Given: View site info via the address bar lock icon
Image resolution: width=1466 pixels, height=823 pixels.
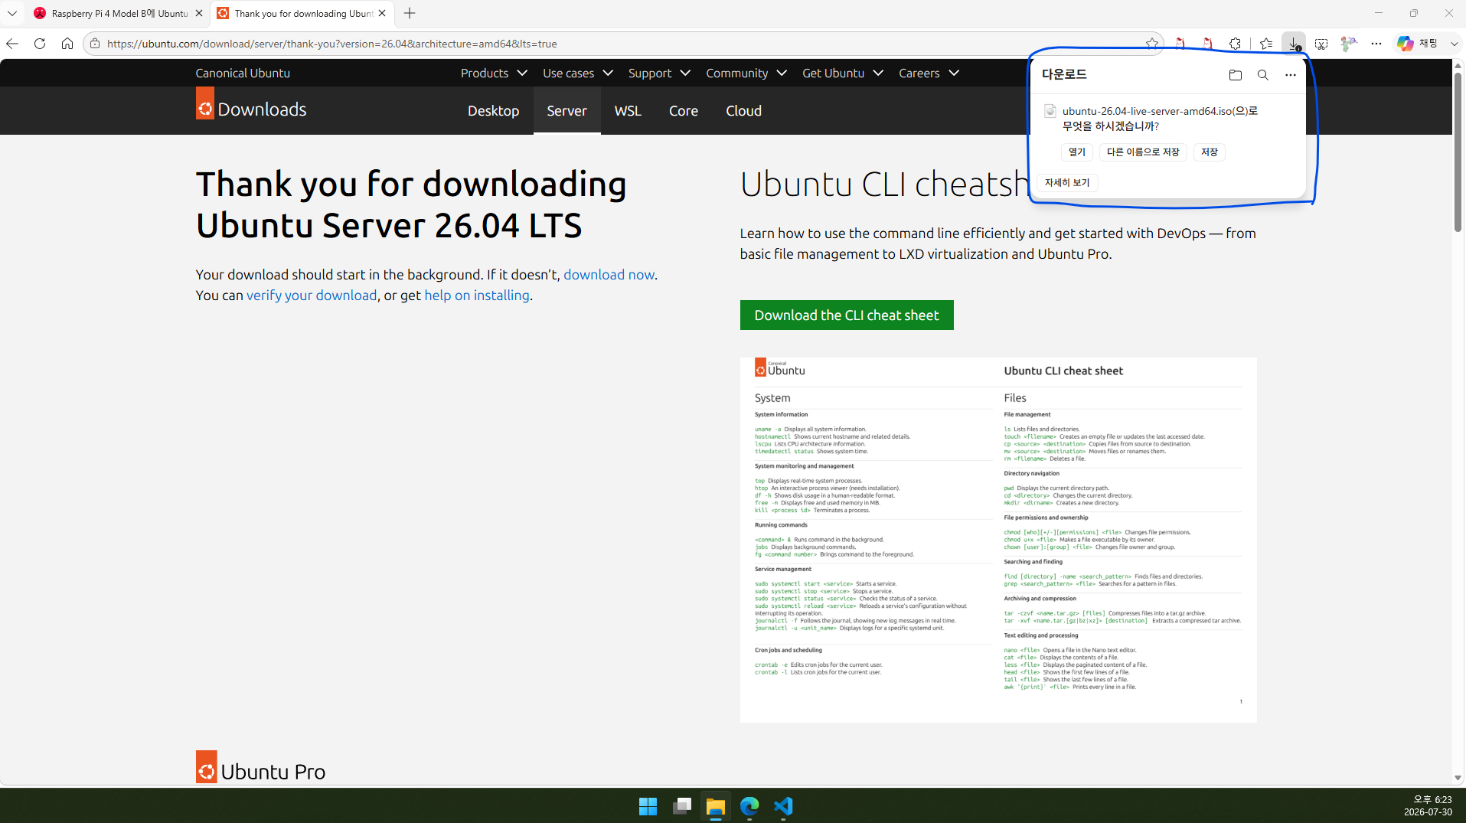Looking at the screenshot, I should point(95,44).
